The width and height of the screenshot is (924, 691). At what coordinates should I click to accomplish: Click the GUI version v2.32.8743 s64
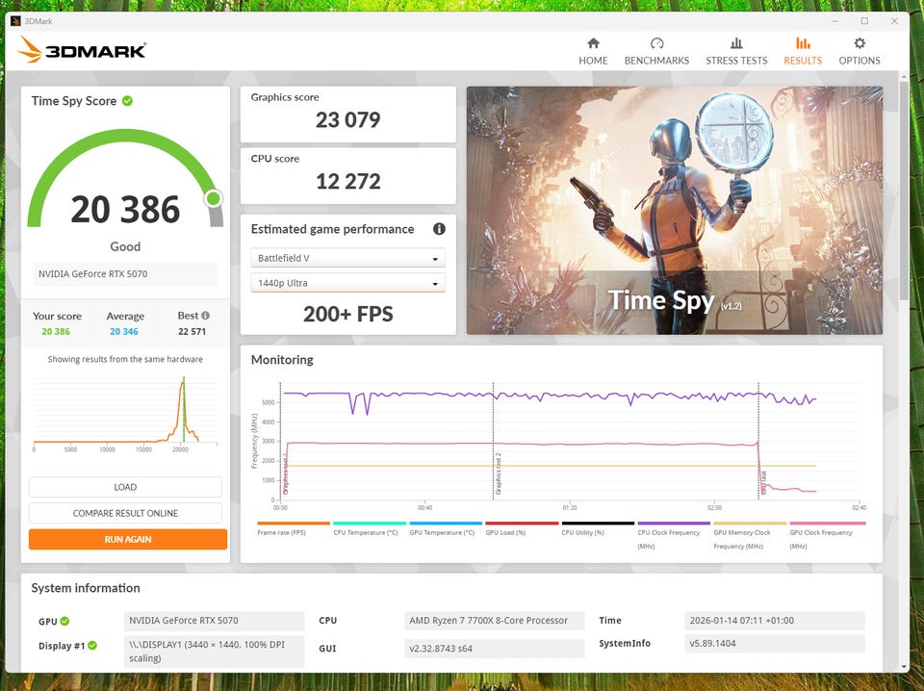495,649
